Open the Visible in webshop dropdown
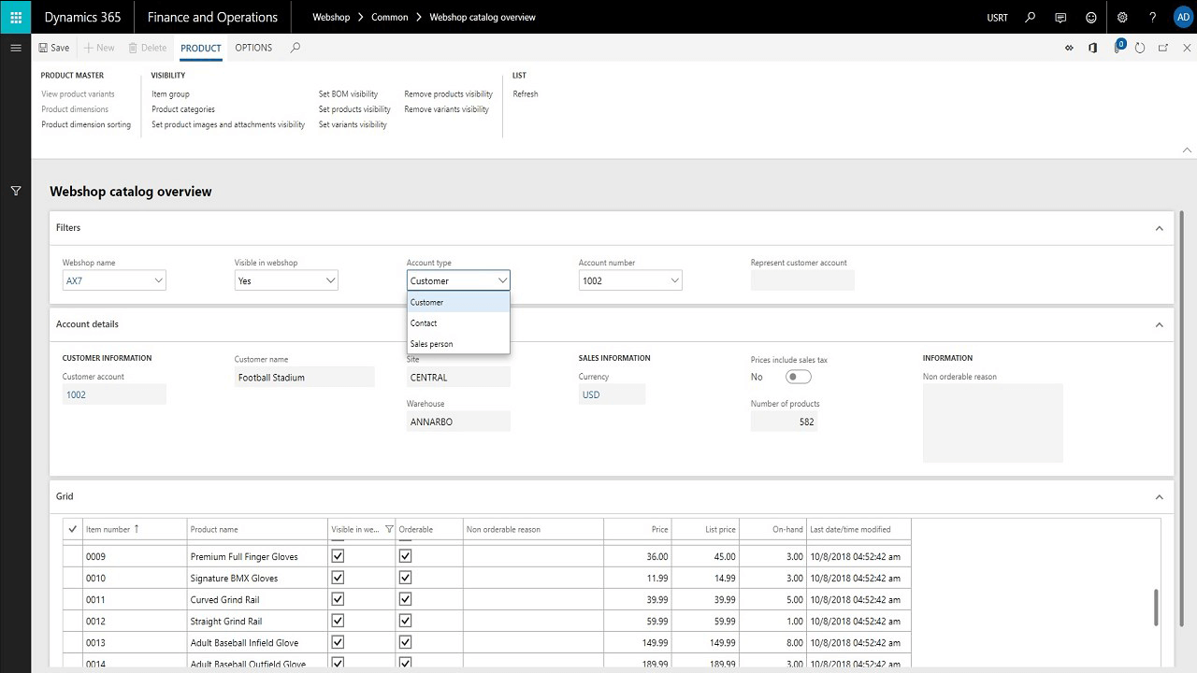 (x=330, y=280)
